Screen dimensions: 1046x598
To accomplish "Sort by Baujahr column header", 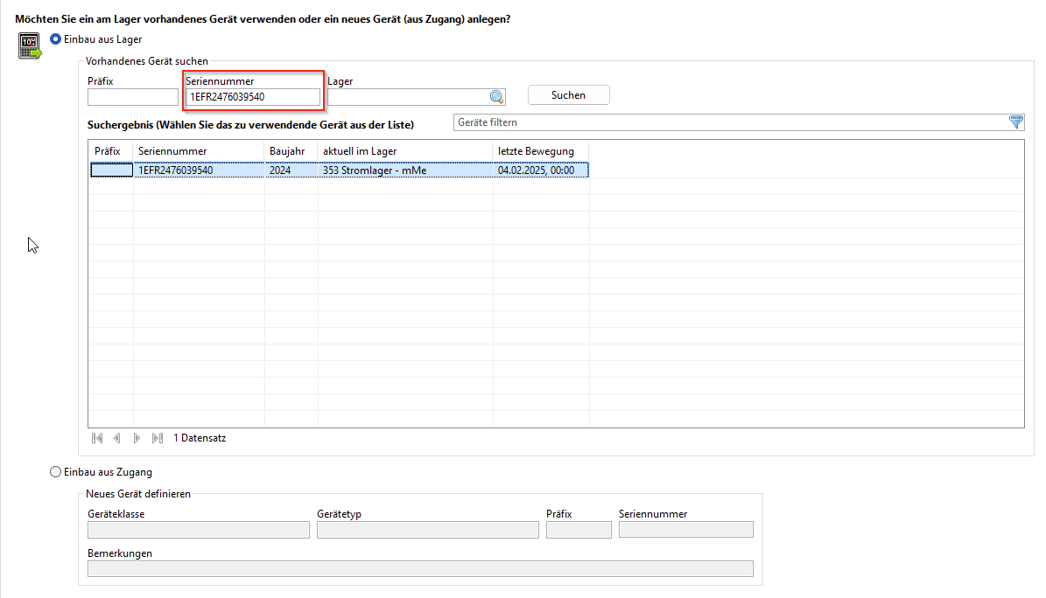I will click(x=291, y=151).
